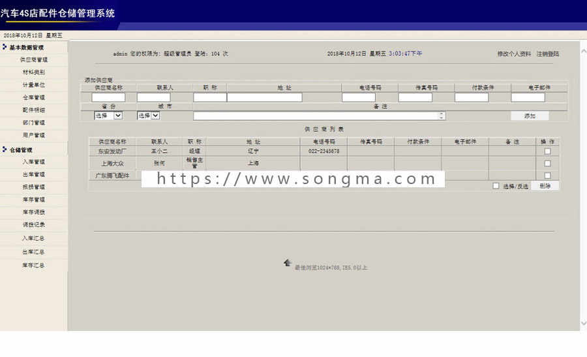Go to 库存管理 page

click(x=34, y=199)
